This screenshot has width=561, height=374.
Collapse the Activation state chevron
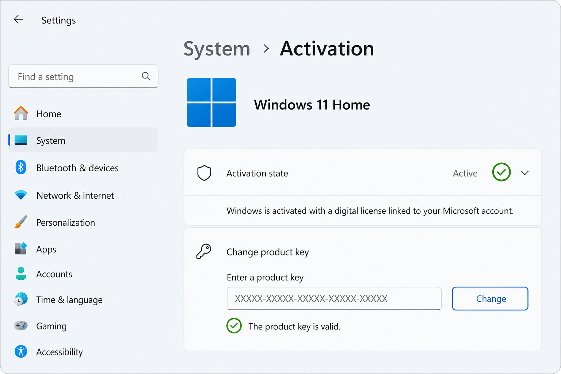pos(525,173)
